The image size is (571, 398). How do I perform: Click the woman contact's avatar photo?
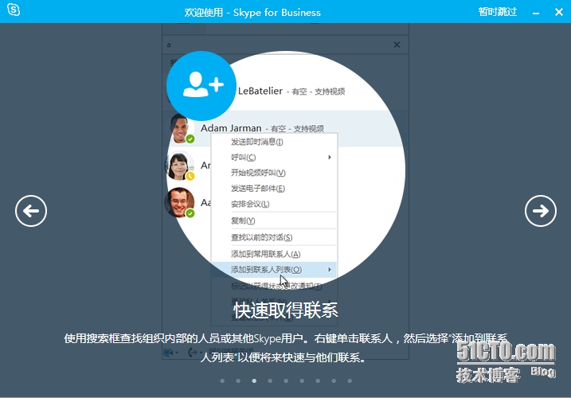[x=180, y=166]
